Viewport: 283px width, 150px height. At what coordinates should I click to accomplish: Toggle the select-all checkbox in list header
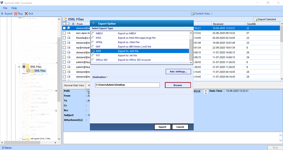64,24
